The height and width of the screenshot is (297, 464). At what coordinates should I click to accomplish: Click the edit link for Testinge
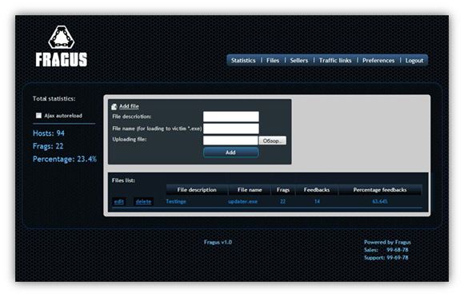(118, 202)
